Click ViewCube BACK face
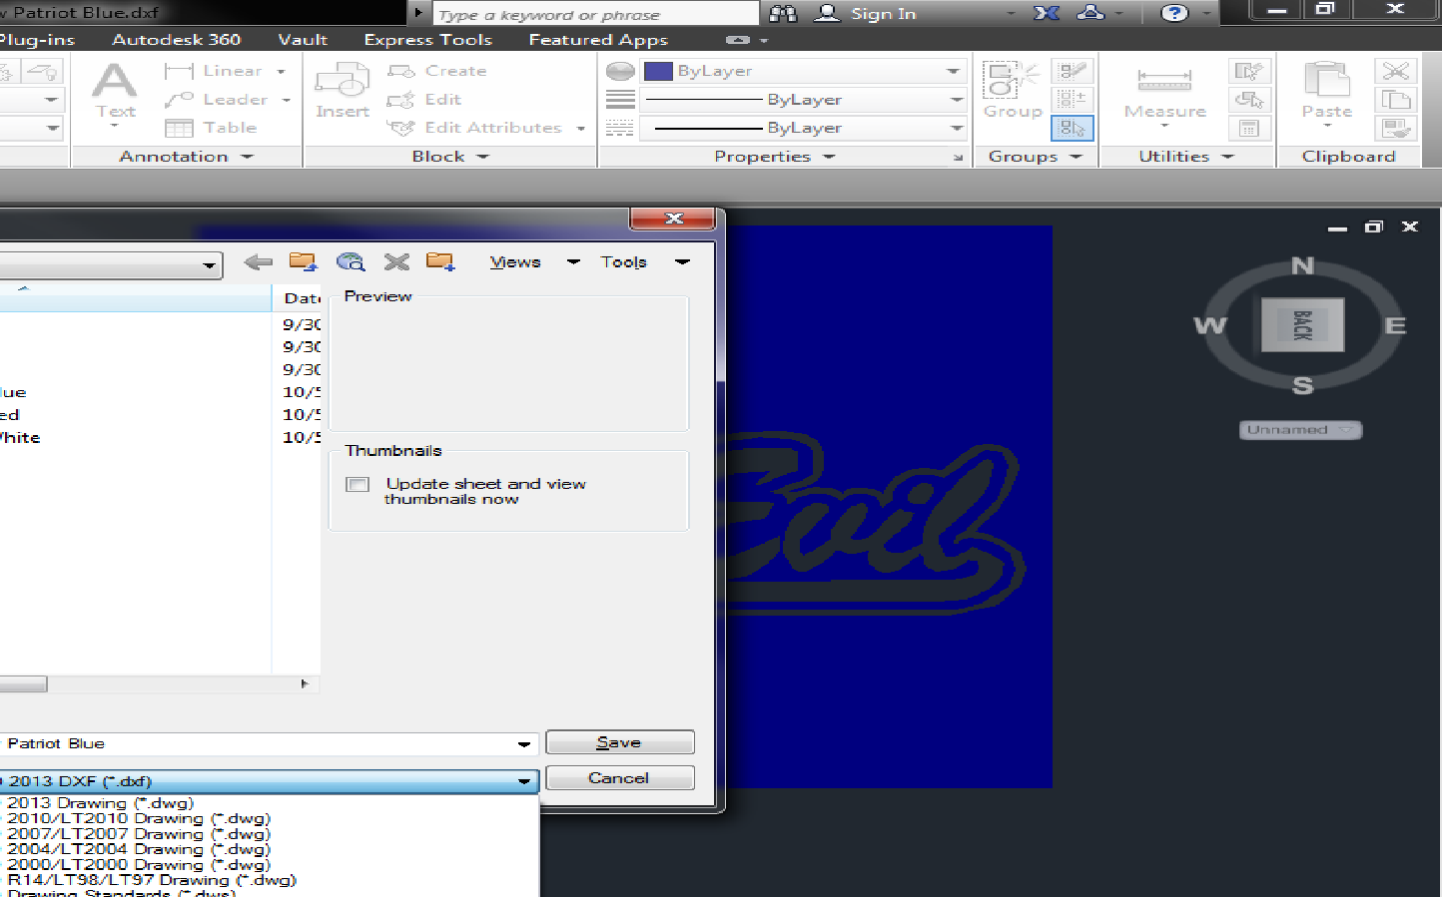Viewport: 1442px width, 897px height. tap(1302, 325)
